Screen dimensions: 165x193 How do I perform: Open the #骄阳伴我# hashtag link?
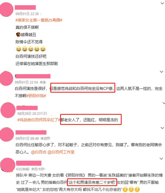coord(36,96)
